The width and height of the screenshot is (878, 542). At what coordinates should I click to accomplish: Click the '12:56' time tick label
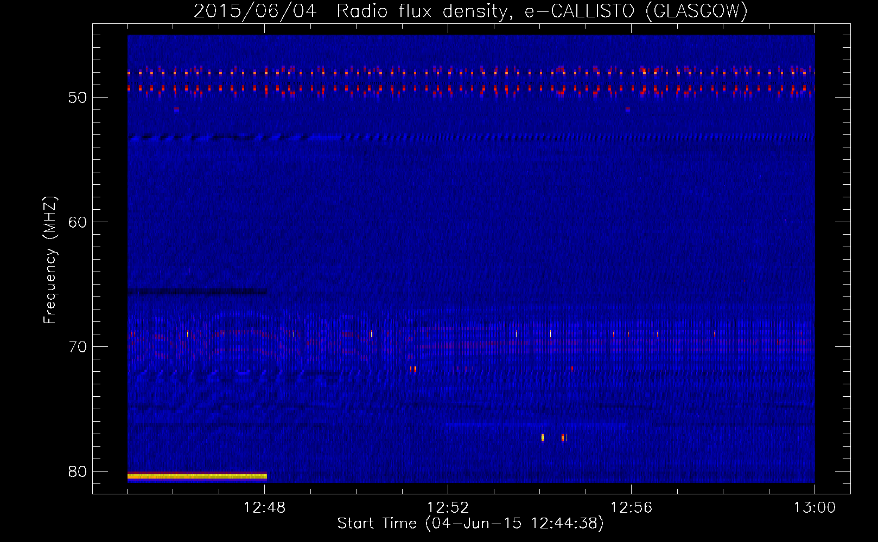(632, 508)
